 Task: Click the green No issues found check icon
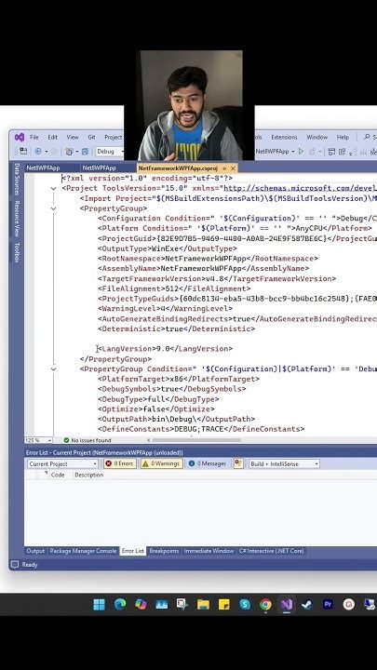[x=66, y=440]
